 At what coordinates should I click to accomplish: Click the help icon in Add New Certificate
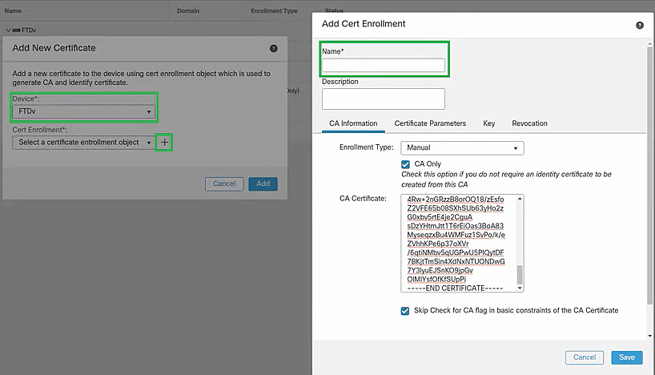point(274,48)
